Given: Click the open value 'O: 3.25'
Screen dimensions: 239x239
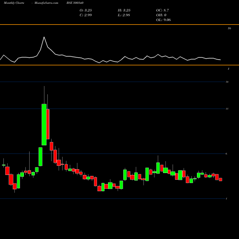Looking at the screenshot, I should point(86,11).
